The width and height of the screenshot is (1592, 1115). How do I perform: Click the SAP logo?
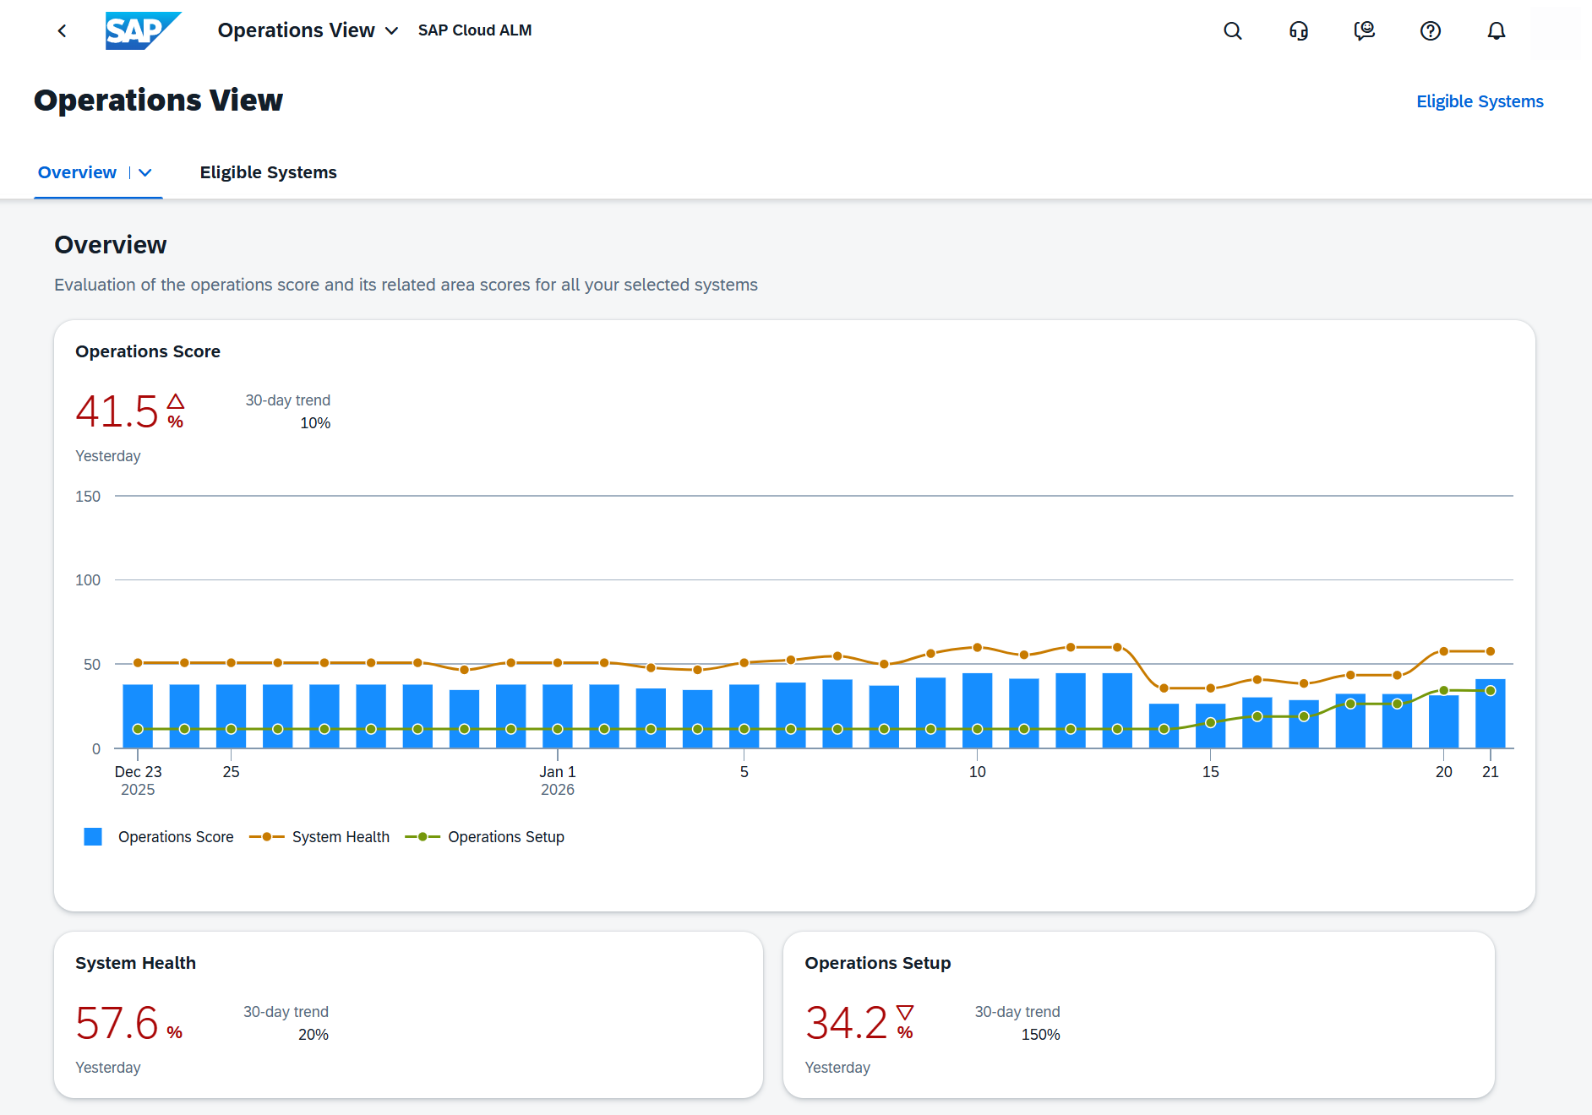(142, 31)
